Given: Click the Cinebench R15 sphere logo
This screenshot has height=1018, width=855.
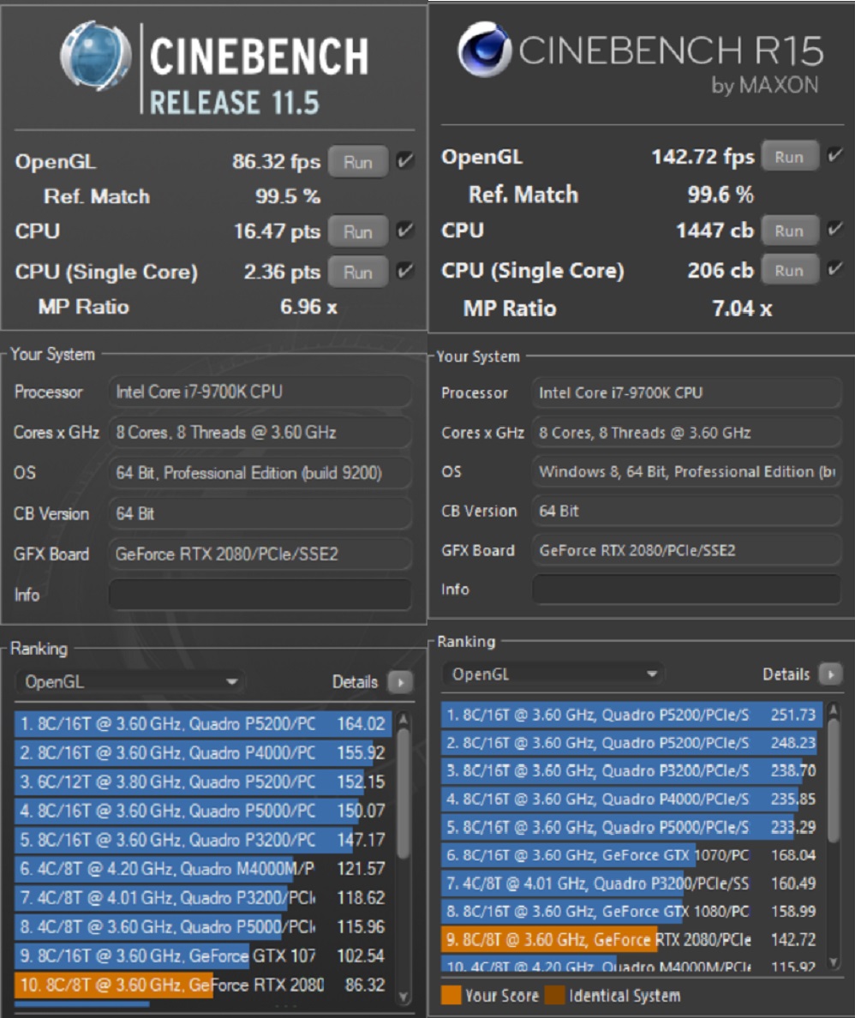Looking at the screenshot, I should click(485, 50).
